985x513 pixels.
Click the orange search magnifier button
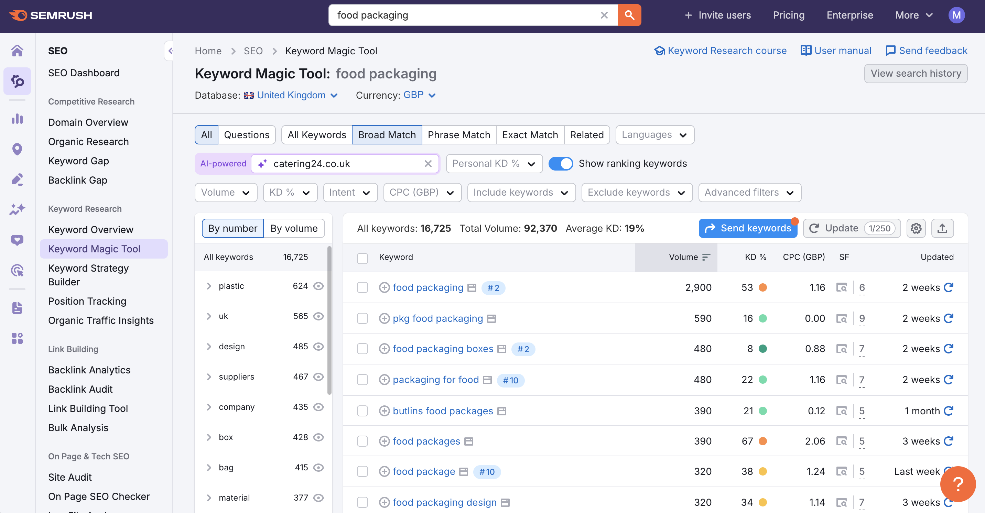coord(629,15)
